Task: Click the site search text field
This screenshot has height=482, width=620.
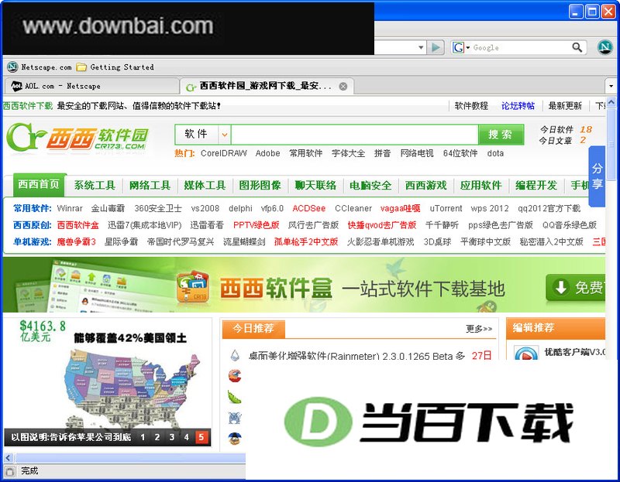Action: [355, 135]
